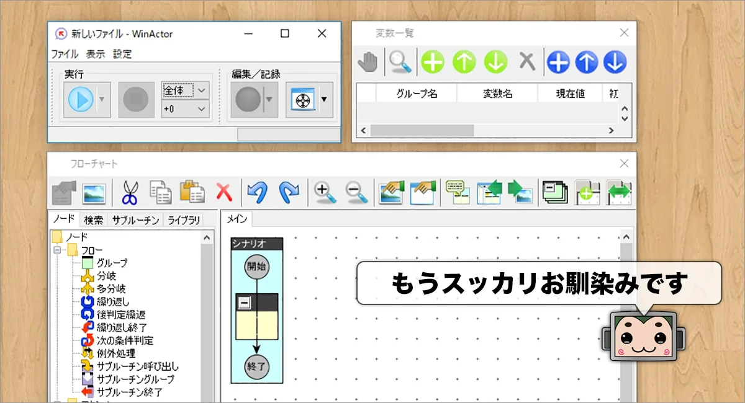745x403 pixels.
Task: Click the gray Stop button in 実行
Action: point(135,99)
